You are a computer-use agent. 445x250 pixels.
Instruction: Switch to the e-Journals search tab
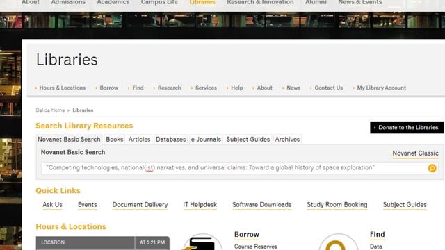[206, 140]
